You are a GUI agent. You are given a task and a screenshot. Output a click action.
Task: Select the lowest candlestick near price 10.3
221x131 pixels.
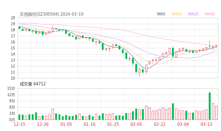click(x=139, y=72)
